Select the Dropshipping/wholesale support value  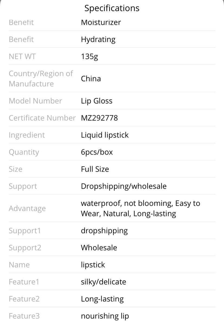click(124, 186)
